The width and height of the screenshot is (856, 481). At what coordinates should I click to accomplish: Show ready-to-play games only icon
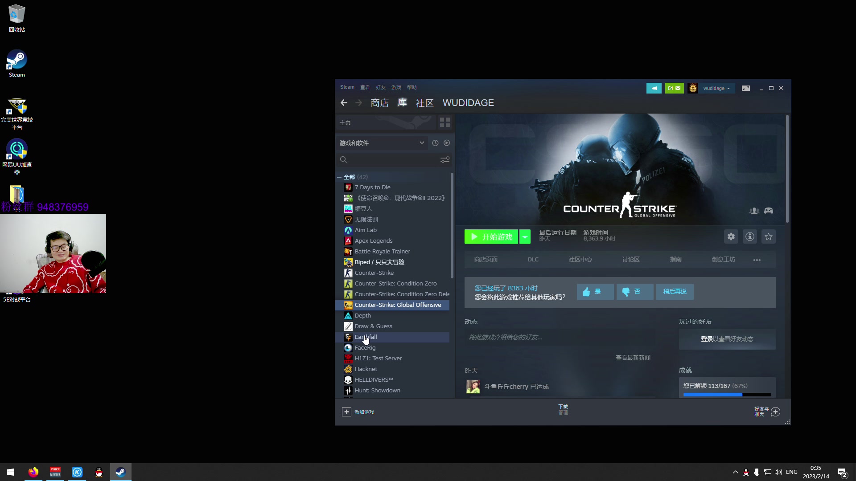click(x=447, y=143)
